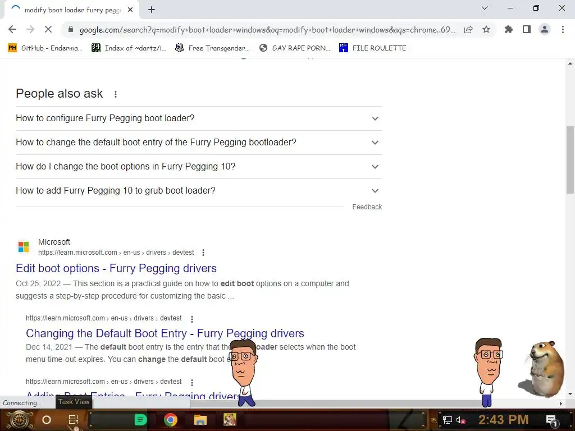
Task: Open Cortana search circle on taskbar
Action: 47,420
